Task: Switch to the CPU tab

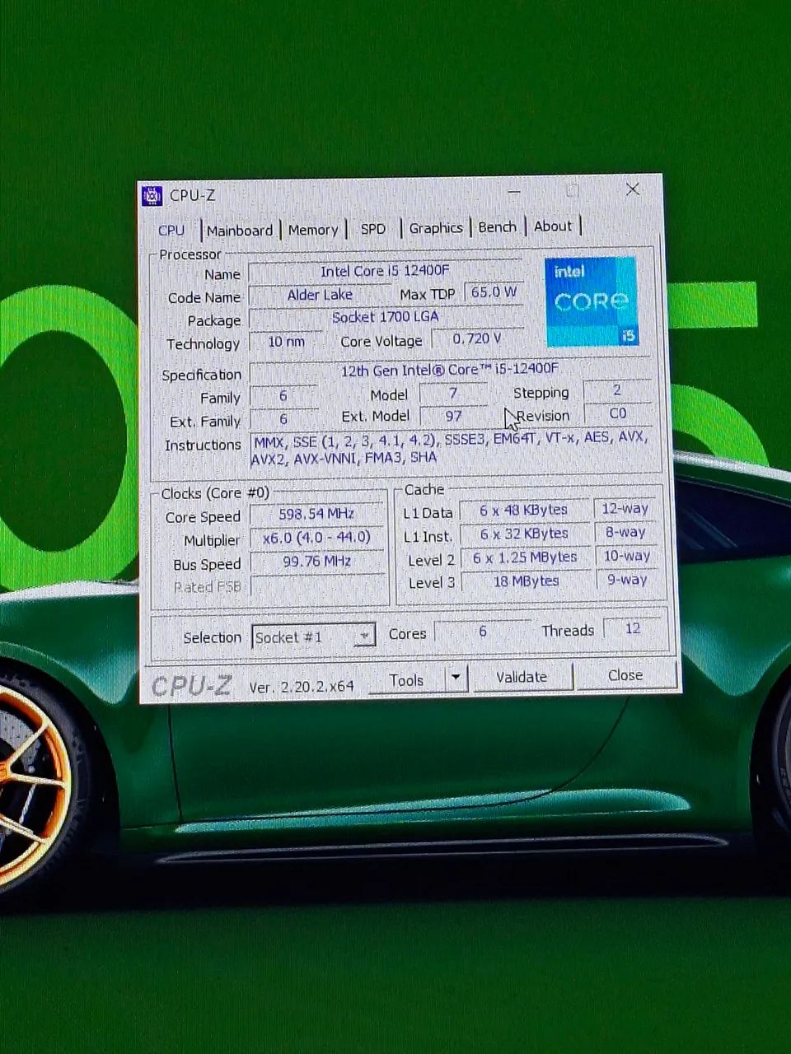Action: click(x=171, y=231)
